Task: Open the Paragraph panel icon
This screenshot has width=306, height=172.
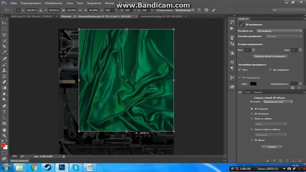Action: [x=232, y=68]
